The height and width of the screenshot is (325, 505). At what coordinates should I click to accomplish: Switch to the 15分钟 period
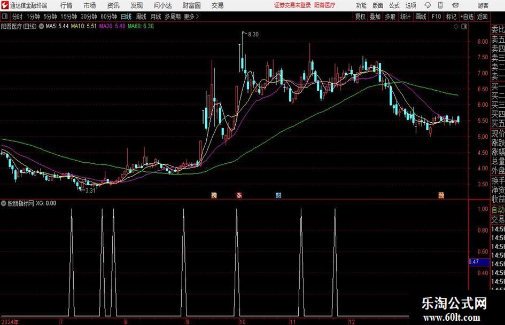click(69, 17)
